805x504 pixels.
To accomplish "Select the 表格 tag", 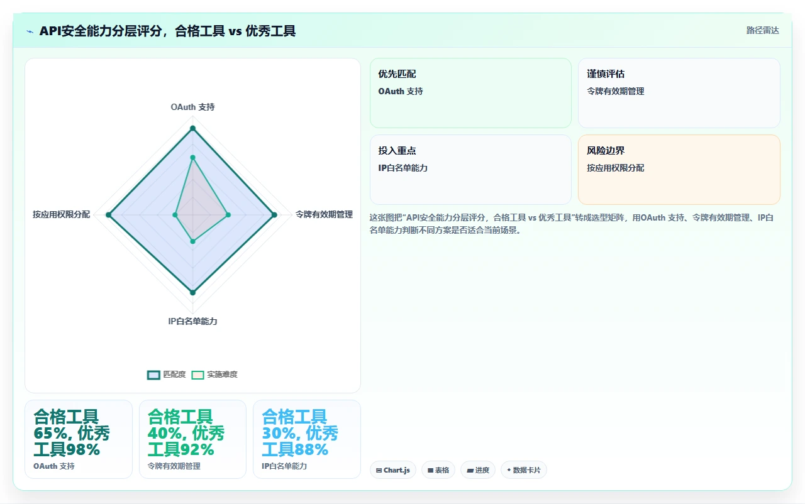I will click(x=438, y=470).
